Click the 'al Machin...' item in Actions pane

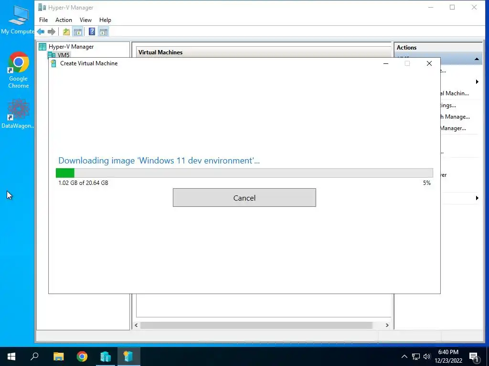[455, 93]
